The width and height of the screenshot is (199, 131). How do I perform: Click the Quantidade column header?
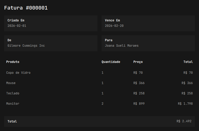(111, 62)
